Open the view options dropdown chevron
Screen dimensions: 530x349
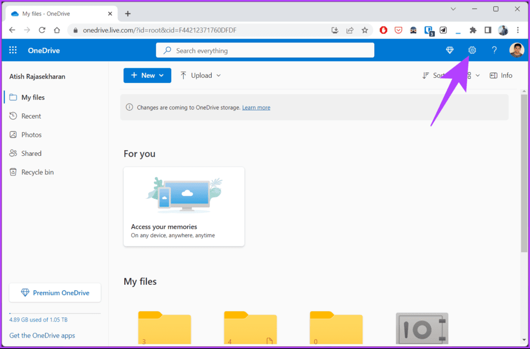coord(478,76)
